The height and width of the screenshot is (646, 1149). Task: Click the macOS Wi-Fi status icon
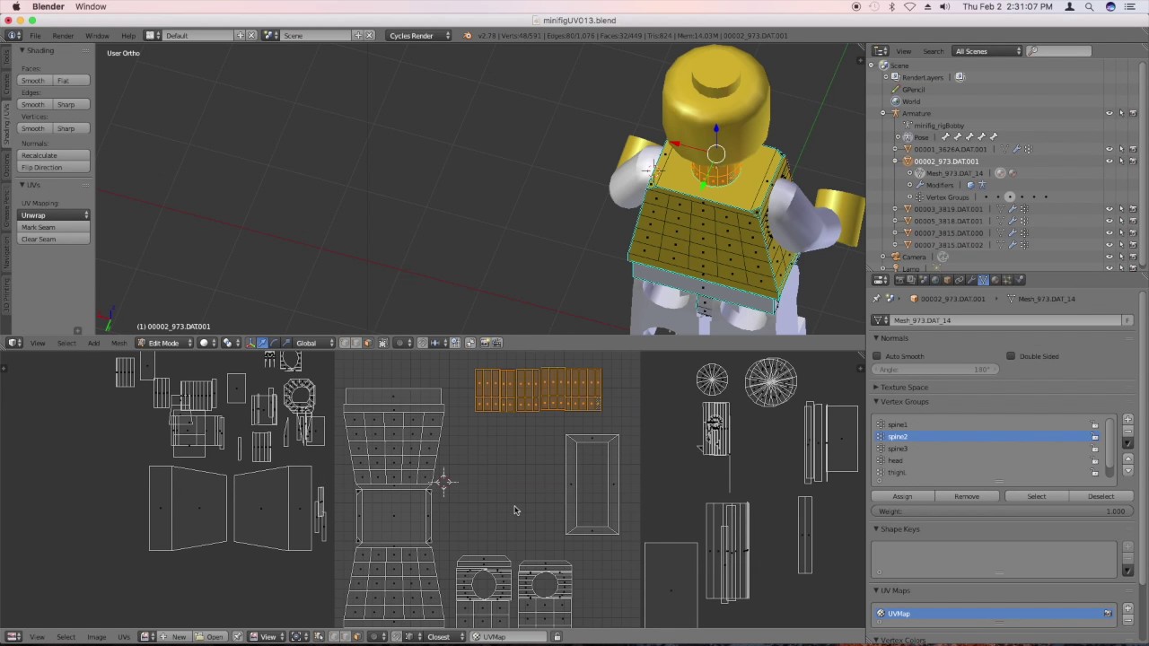[x=909, y=6]
